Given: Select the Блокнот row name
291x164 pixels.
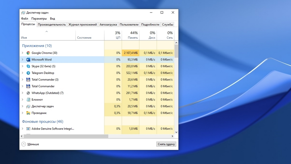Looking at the screenshot, I should click(x=37, y=99).
